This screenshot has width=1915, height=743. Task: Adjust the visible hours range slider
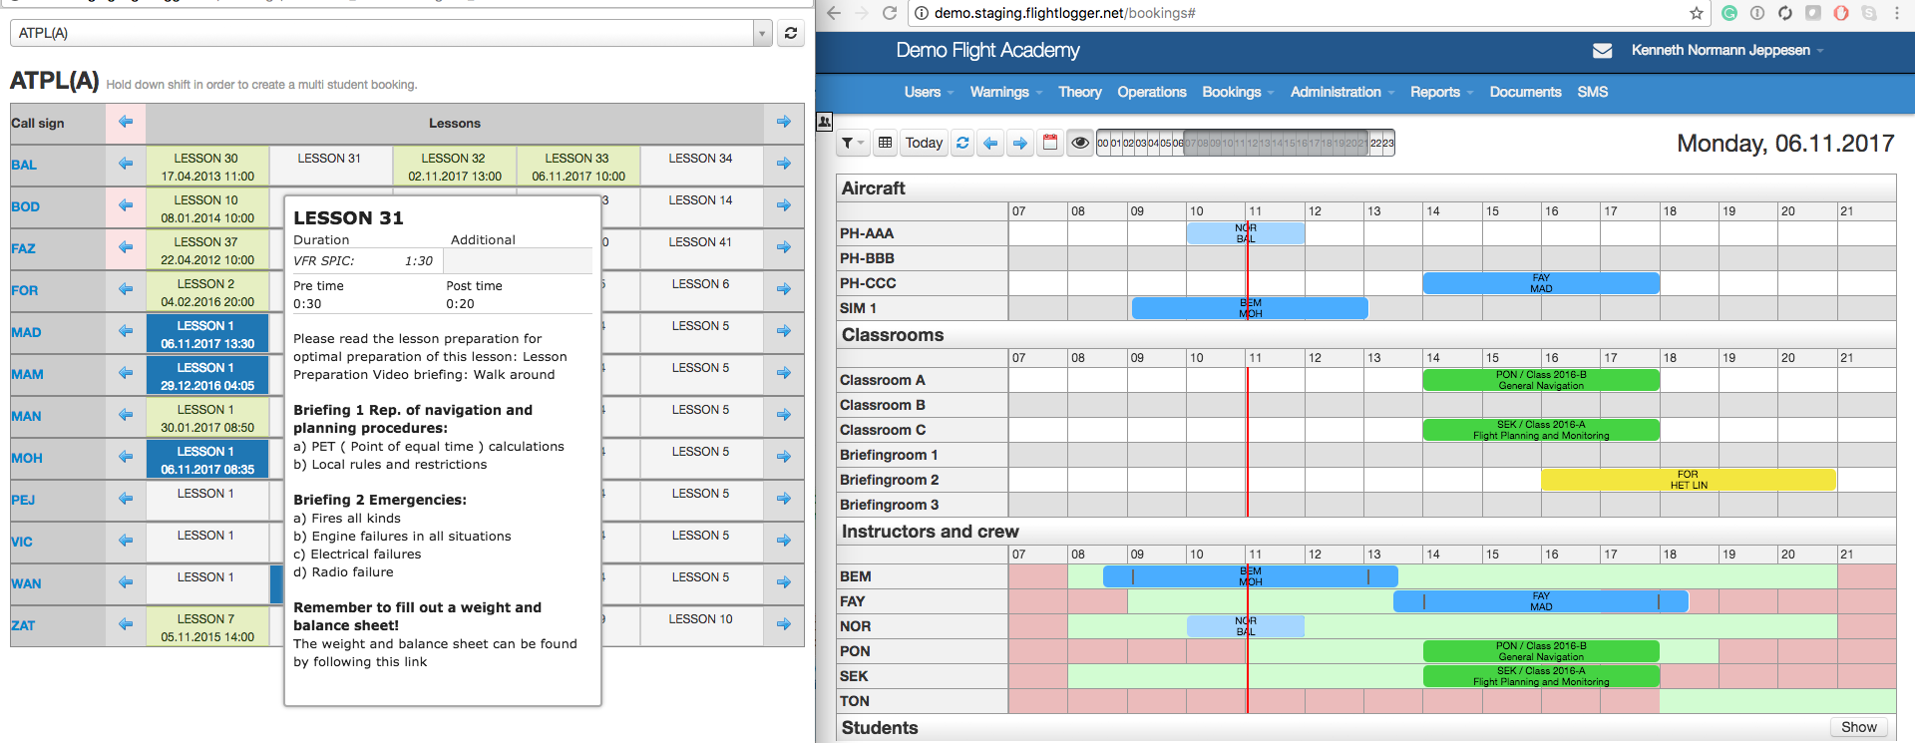1245,143
